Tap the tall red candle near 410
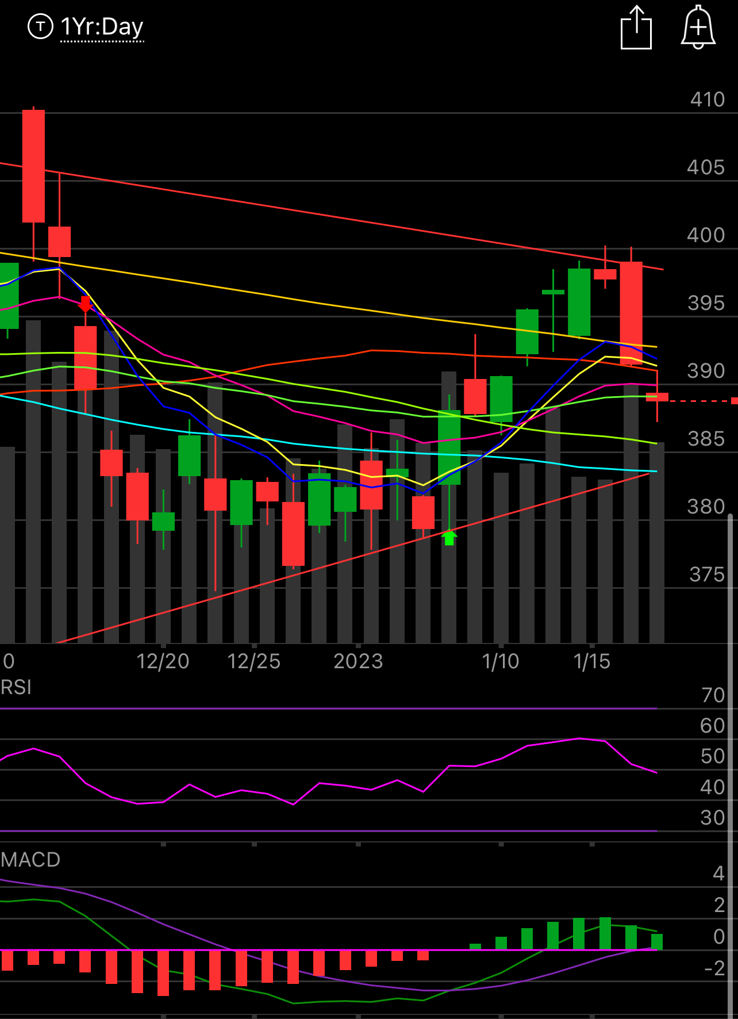The height and width of the screenshot is (1019, 738). (x=33, y=166)
